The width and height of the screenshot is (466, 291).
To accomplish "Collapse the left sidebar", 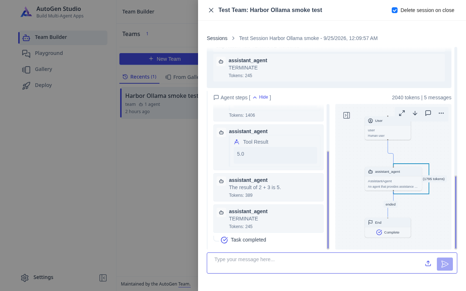I will [103, 278].
